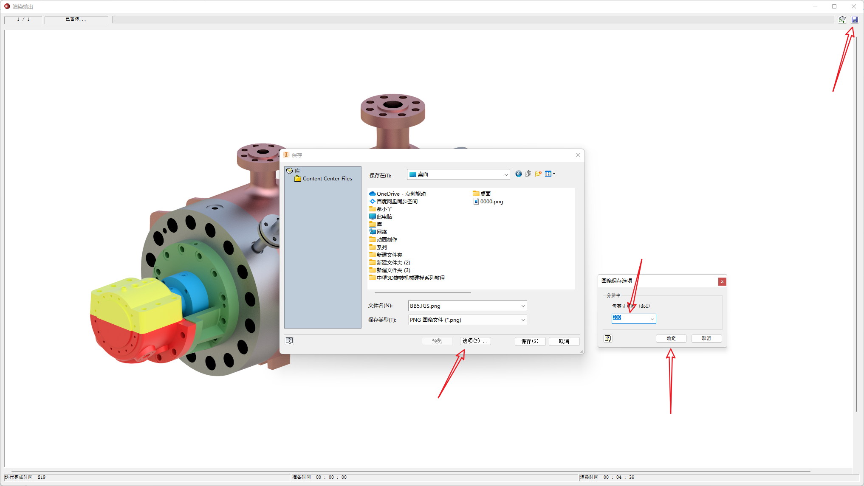864x486 pixels.
Task: Close the 图像保存选项 dialog with the red X
Action: [x=722, y=281]
